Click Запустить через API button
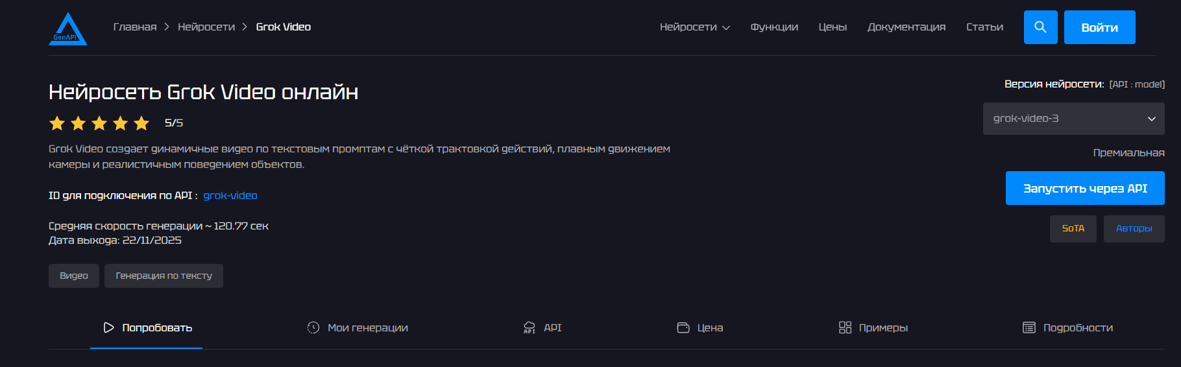Image resolution: width=1181 pixels, height=367 pixels. pos(1085,188)
